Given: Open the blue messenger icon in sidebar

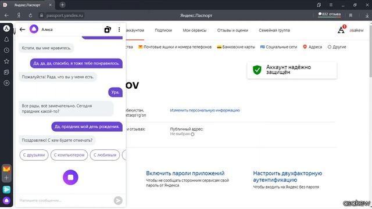Looking at the screenshot, I should [6, 190].
